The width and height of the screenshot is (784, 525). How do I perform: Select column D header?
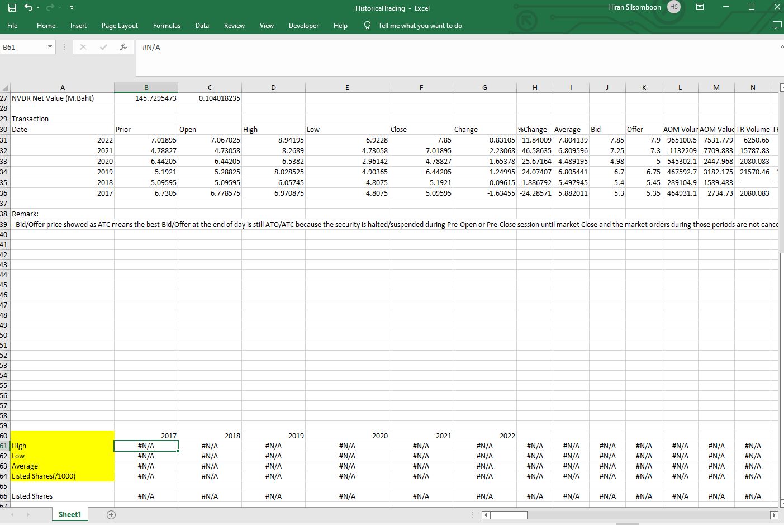pyautogui.click(x=273, y=87)
